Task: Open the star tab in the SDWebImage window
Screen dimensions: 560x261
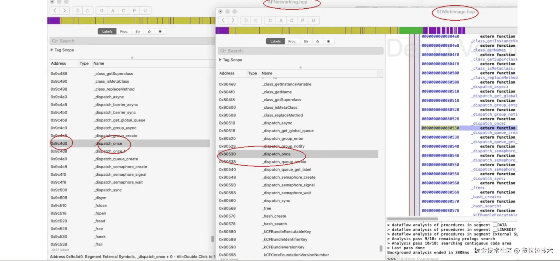Action: click(318, 41)
